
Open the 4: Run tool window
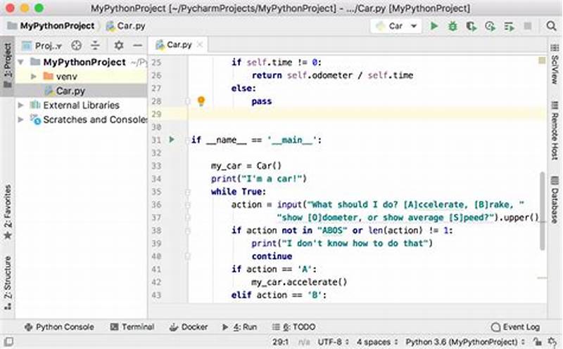coord(240,327)
